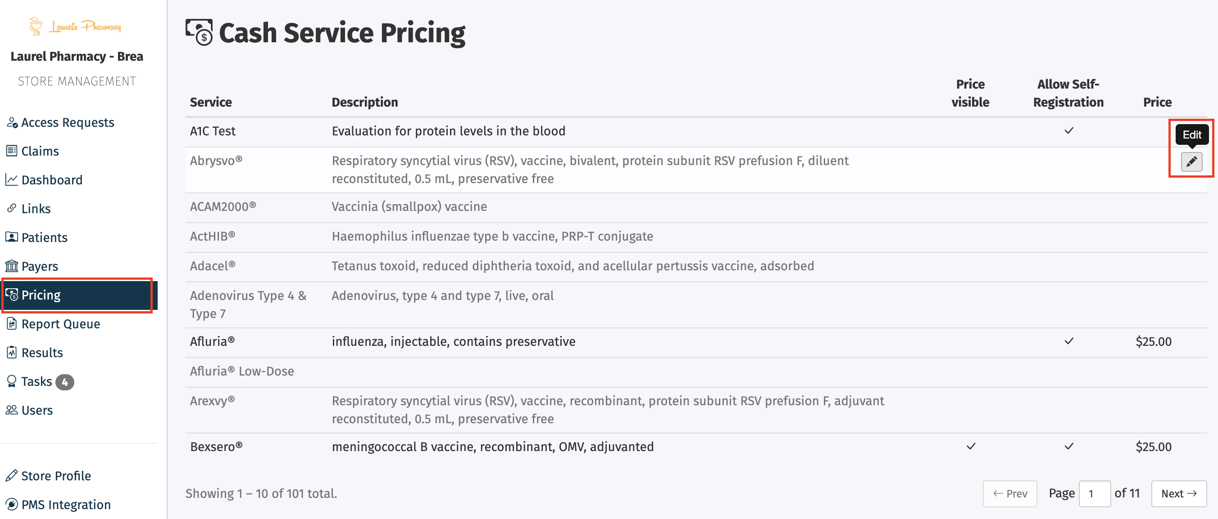Open Access Requests via its sidebar icon

click(12, 122)
